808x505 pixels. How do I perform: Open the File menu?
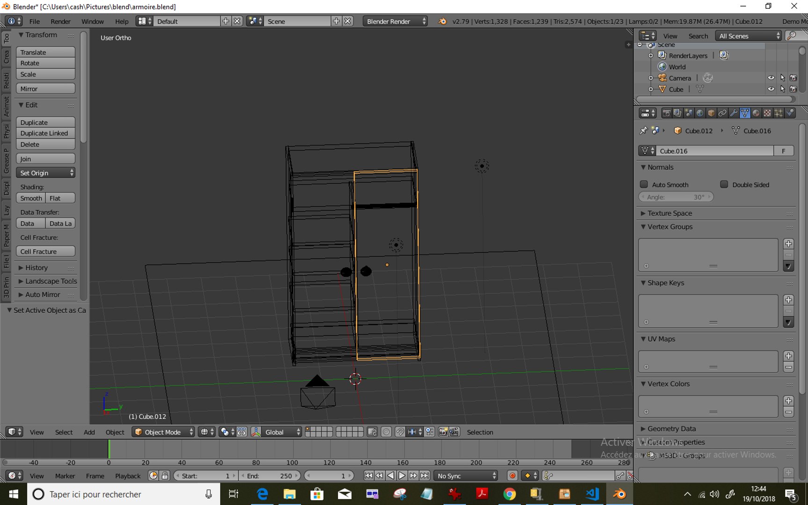coord(35,22)
